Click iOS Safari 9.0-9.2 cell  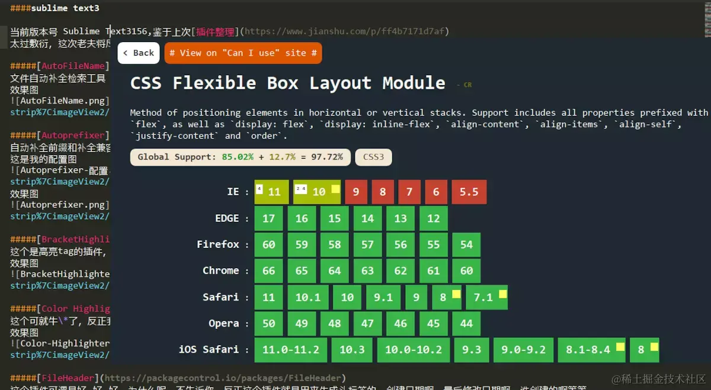tap(523, 350)
